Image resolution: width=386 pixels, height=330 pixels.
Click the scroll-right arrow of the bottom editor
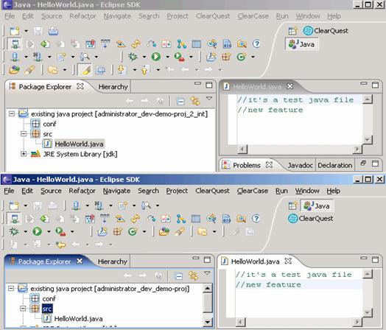click(x=357, y=321)
